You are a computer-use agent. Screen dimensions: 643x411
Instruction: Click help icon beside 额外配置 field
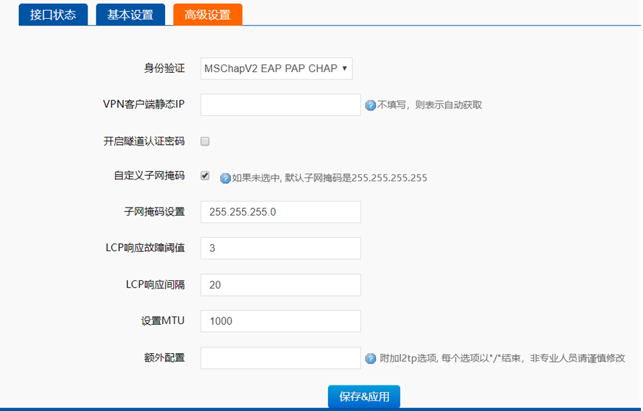point(370,358)
